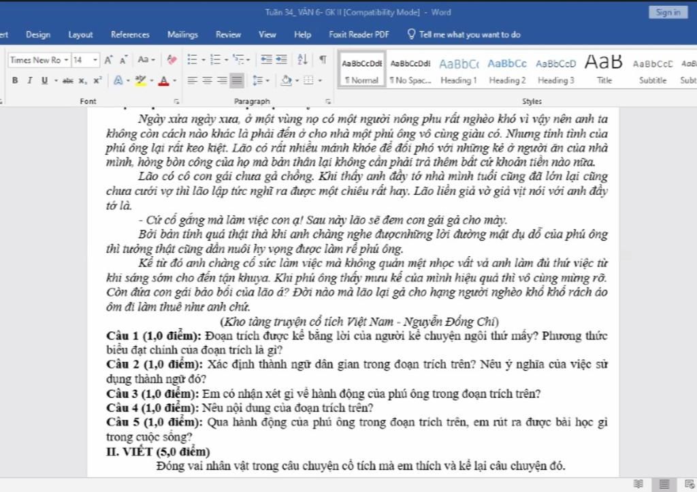The height and width of the screenshot is (492, 697).
Task: Apply red font color
Action: (164, 80)
